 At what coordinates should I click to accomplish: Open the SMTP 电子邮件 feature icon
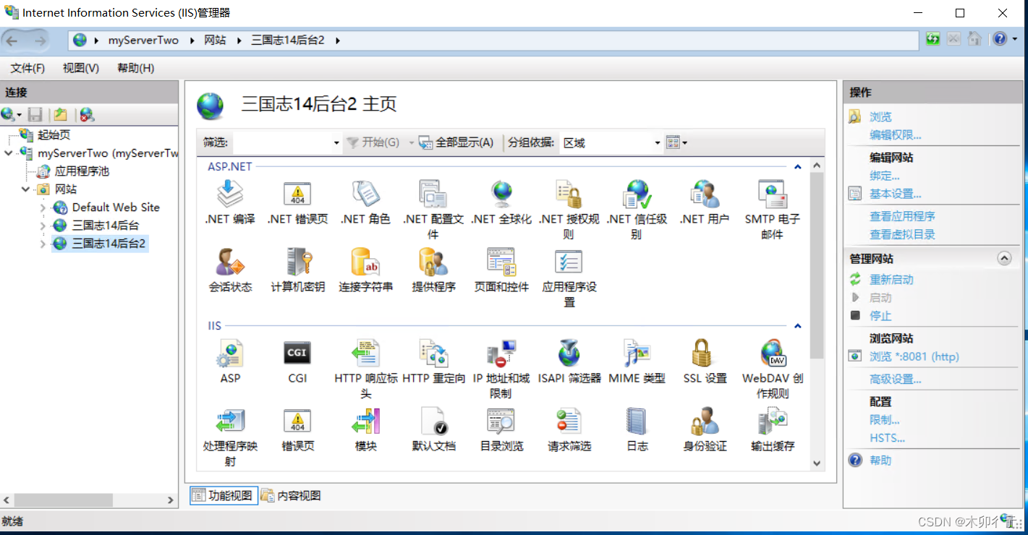(773, 194)
